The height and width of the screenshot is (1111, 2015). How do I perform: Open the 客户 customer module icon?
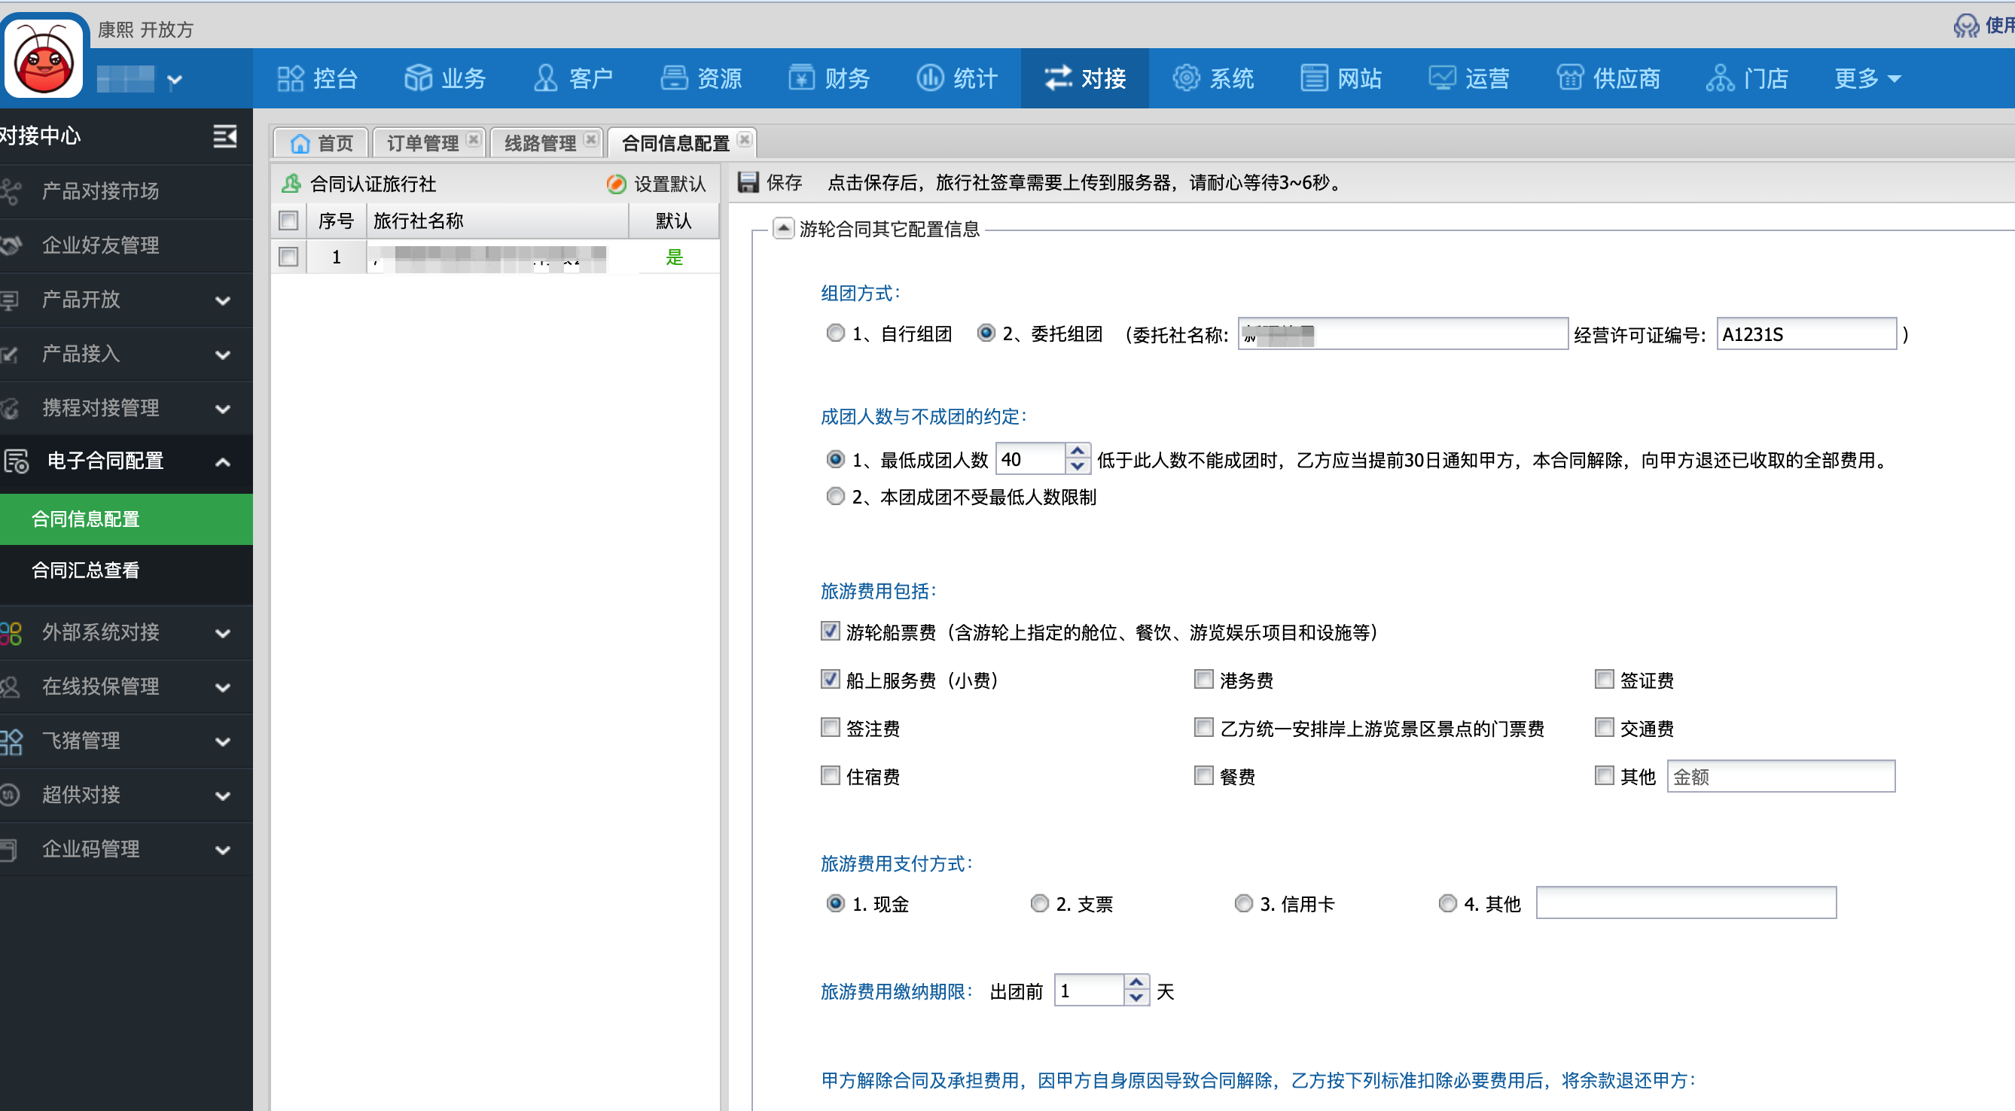(545, 78)
